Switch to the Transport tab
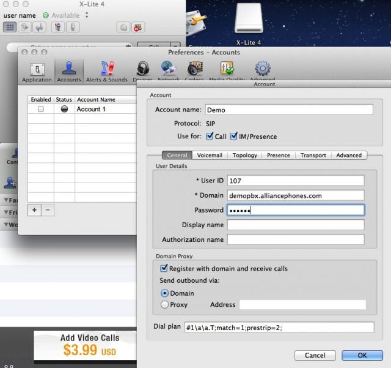The width and height of the screenshot is (391, 368). (x=313, y=156)
